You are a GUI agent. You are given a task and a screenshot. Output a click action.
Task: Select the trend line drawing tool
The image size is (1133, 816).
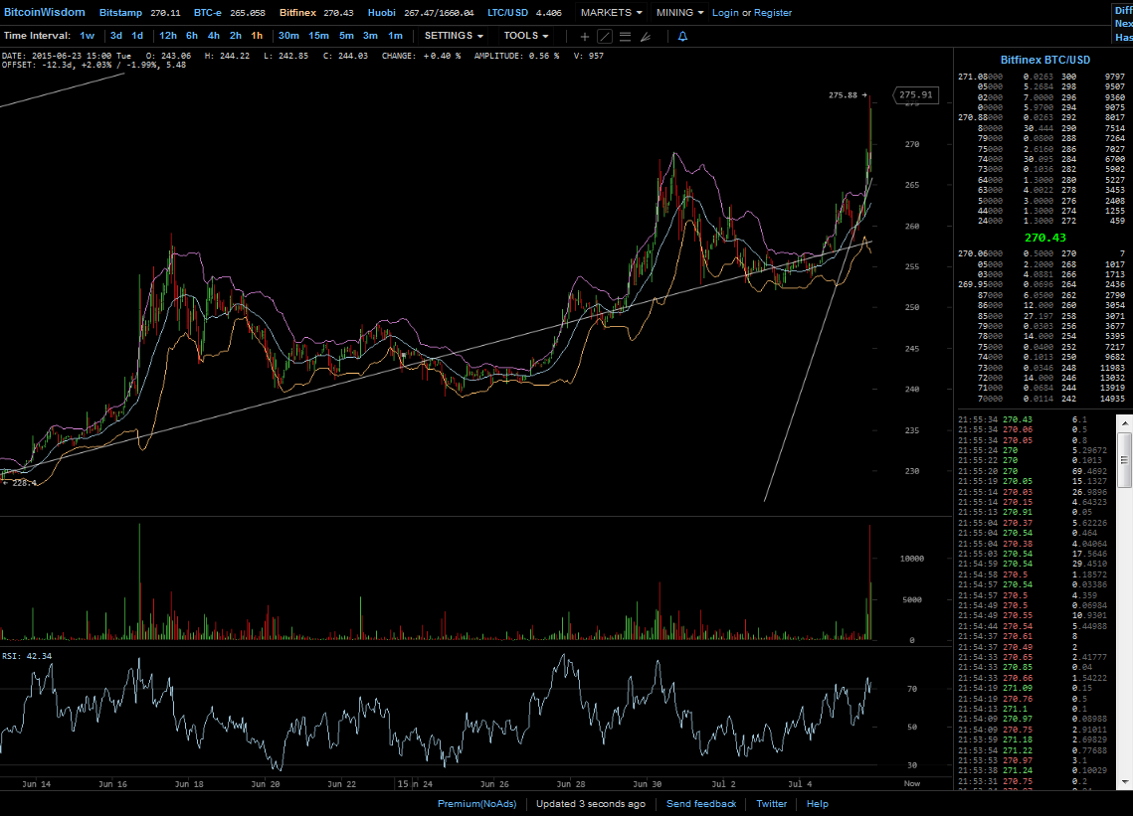pyautogui.click(x=605, y=36)
